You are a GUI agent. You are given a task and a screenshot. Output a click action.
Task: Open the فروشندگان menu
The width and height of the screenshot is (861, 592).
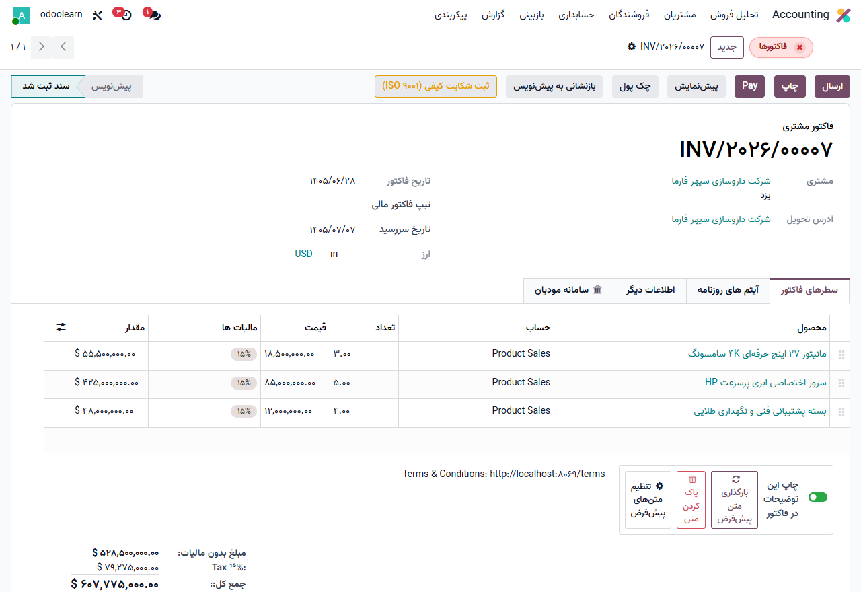coord(629,15)
